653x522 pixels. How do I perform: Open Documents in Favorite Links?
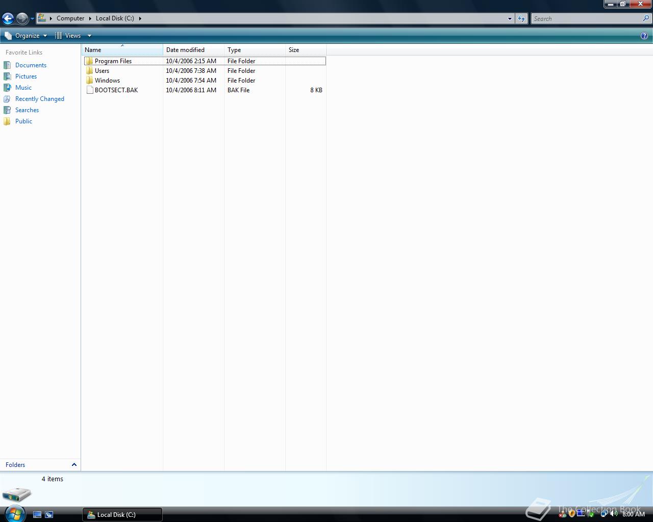[31, 65]
